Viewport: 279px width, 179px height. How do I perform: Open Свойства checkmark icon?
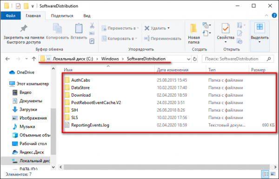(x=226, y=28)
